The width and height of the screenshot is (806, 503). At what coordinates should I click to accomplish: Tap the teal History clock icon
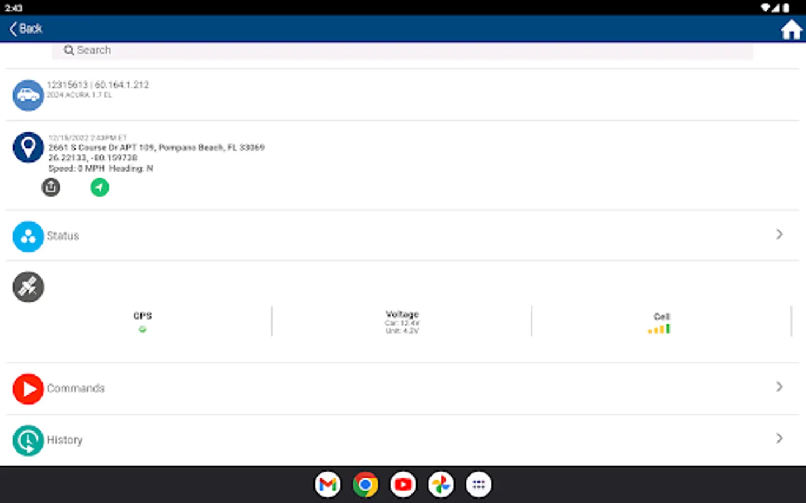click(x=28, y=440)
